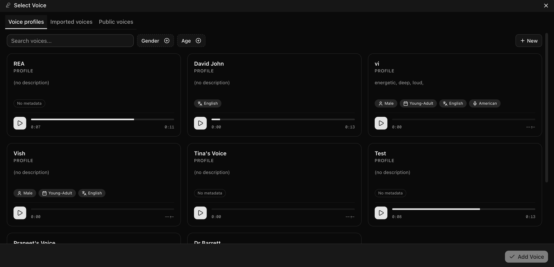This screenshot has width=554, height=267.
Task: Seek within the Test progress bar
Action: tap(464, 209)
